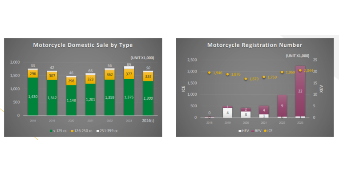Image resolution: width=339 pixels, height=178 pixels.
Task: Click the '2023' axis label in the Registration chart
Action: (300, 123)
